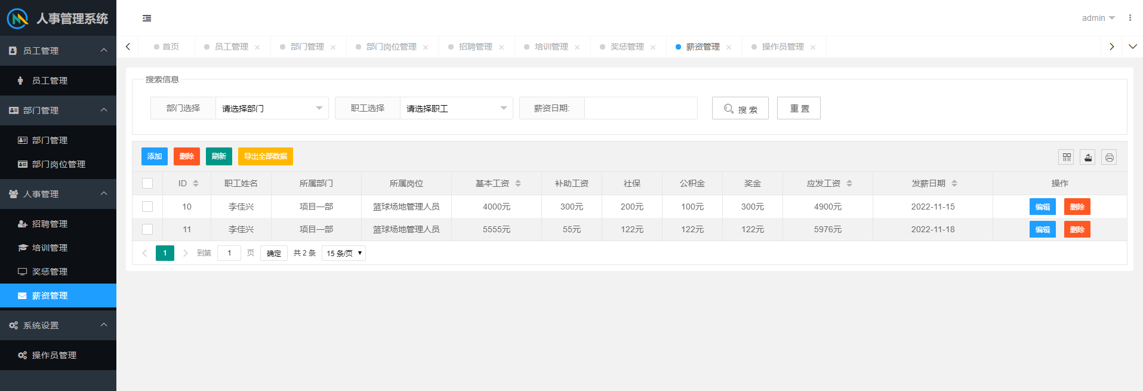The width and height of the screenshot is (1143, 391).
Task: Click the table print icon
Action: click(x=1109, y=158)
